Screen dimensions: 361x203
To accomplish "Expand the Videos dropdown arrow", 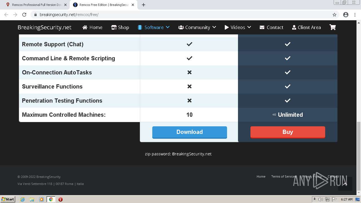I will pyautogui.click(x=249, y=27).
